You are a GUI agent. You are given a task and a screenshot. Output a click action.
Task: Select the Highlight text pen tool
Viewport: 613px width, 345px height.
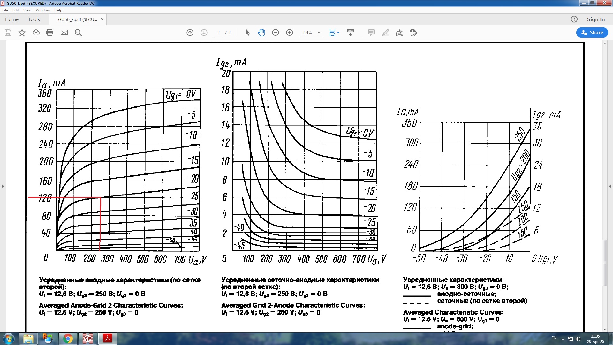(x=385, y=33)
